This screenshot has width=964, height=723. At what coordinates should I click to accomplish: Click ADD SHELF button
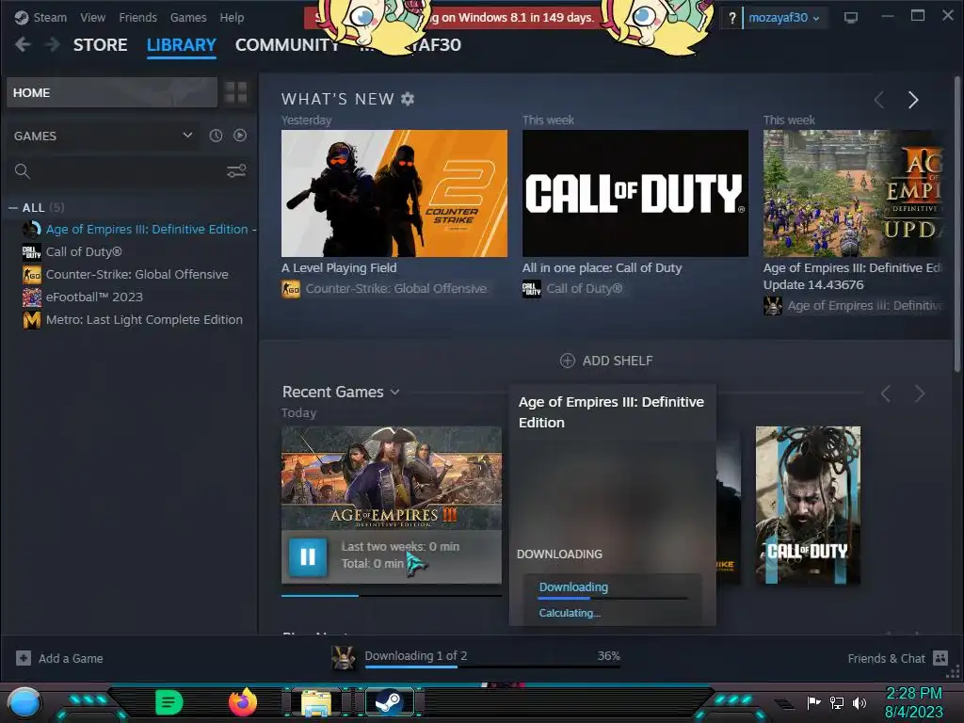[606, 361]
